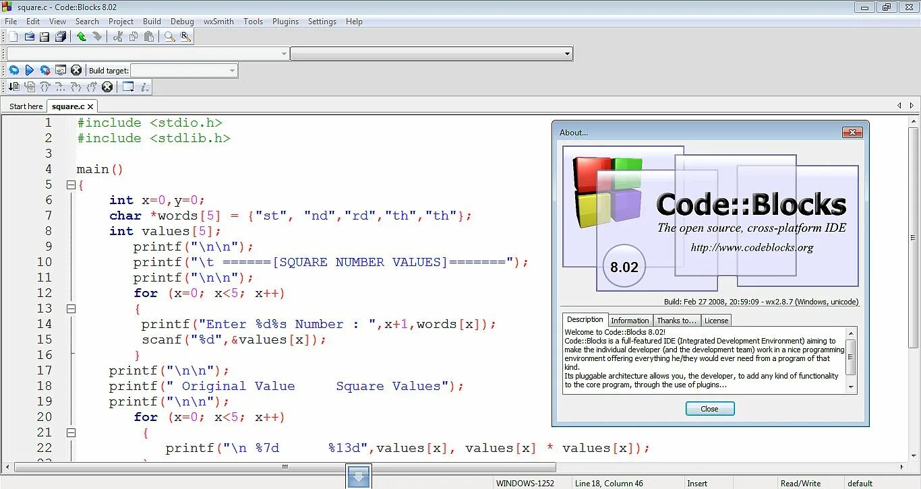Switch to the Information tab in About
This screenshot has width=921, height=489.
(630, 321)
